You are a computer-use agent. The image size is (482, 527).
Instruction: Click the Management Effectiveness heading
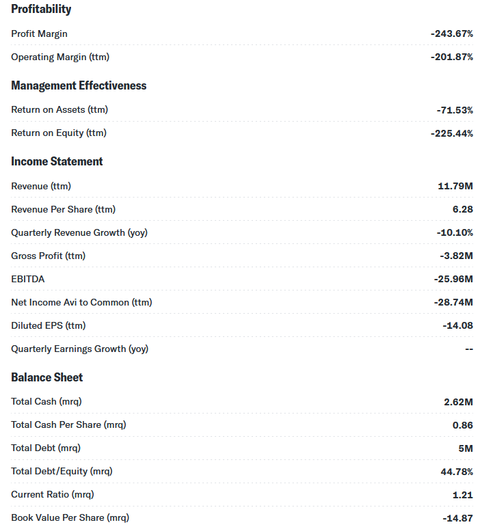(x=79, y=85)
